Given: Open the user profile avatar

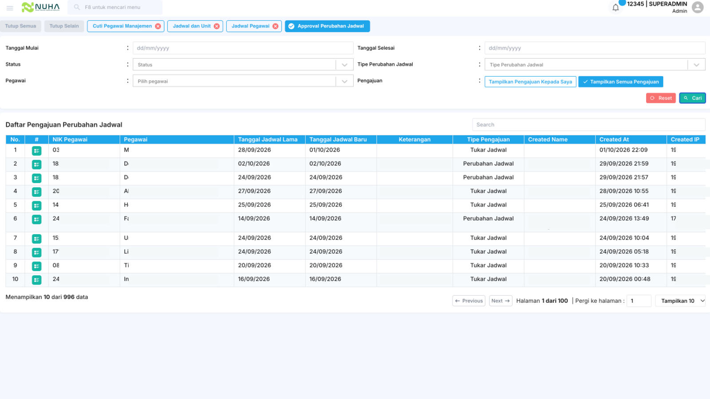Looking at the screenshot, I should (698, 8).
